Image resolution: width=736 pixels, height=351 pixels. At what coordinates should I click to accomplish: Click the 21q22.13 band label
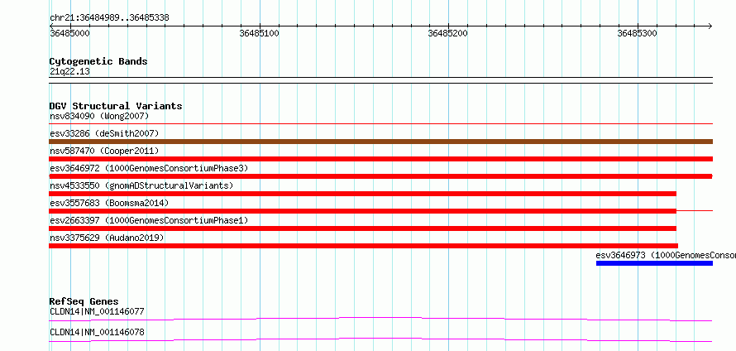click(69, 72)
